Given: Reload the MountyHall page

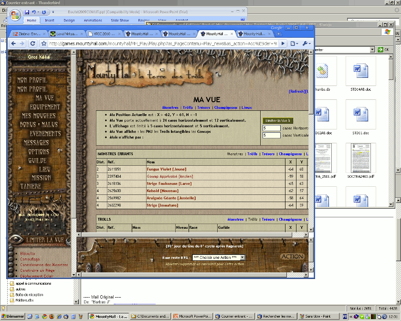Looking at the screenshot, I should [x=33, y=43].
